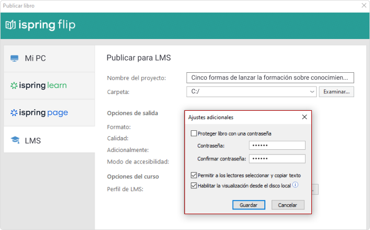Click the Carpeta: label
Screen dimensions: 370x230
click(x=118, y=92)
